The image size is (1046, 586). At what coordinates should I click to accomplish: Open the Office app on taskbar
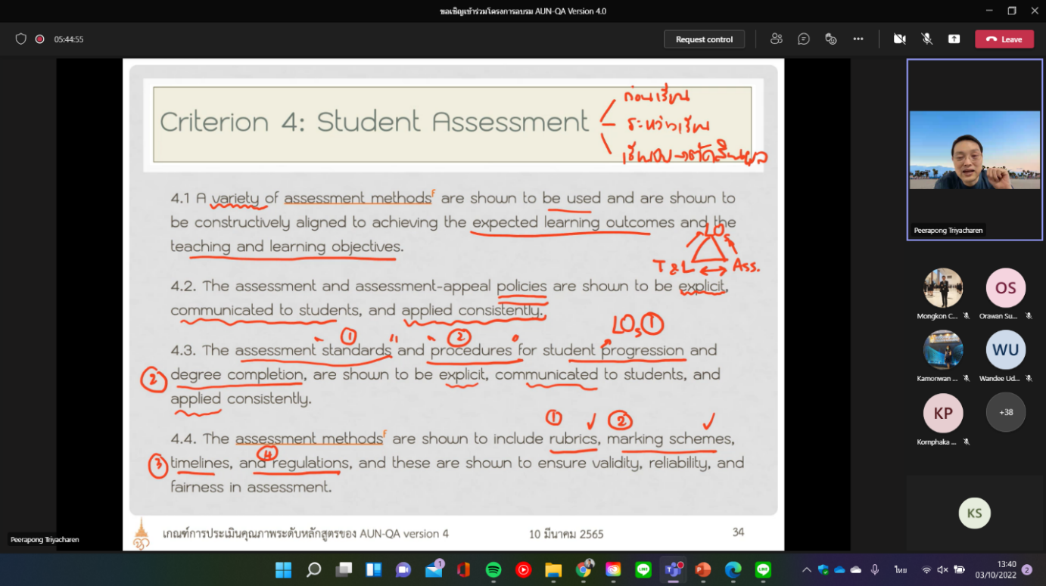[463, 569]
